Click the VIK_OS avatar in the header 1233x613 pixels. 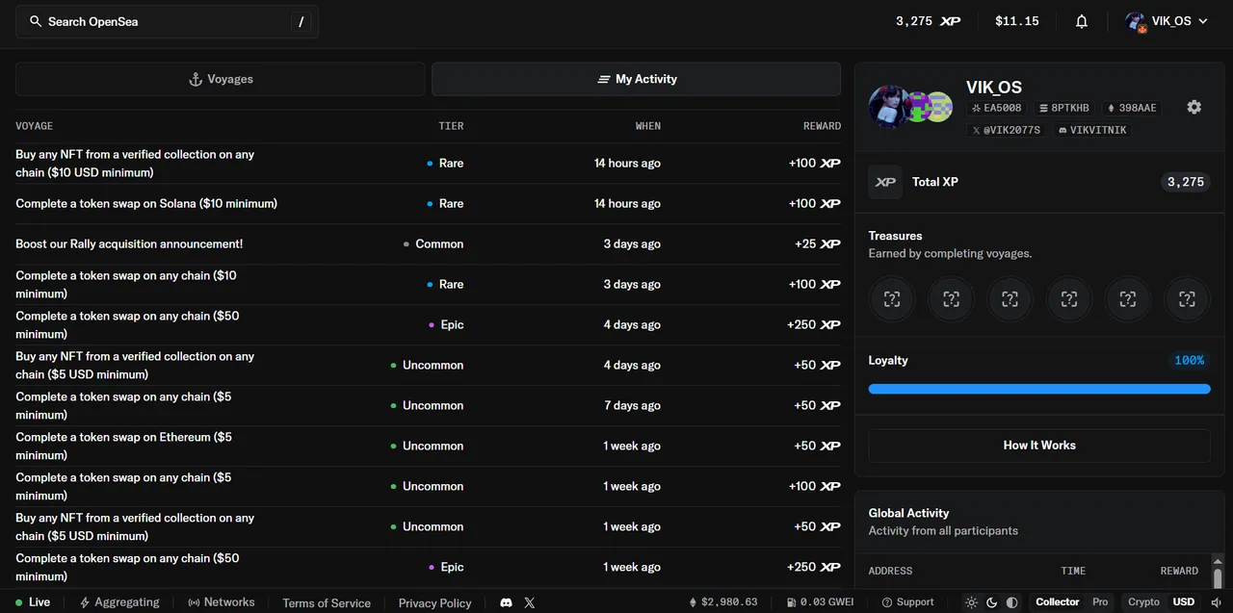(x=1136, y=21)
